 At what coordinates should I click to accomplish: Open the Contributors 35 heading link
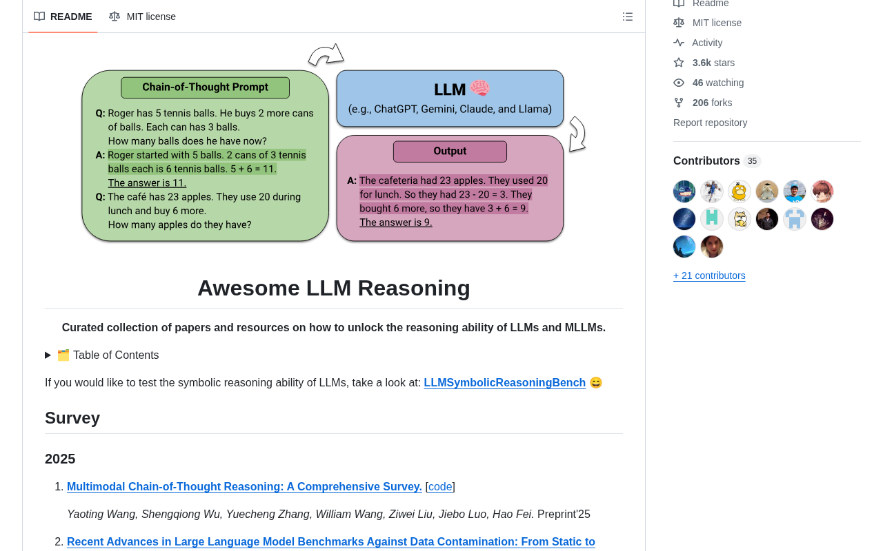717,161
